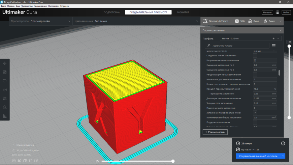
Task: Switch to ПОДГОТОВКА stage tab
Action: 111,12
